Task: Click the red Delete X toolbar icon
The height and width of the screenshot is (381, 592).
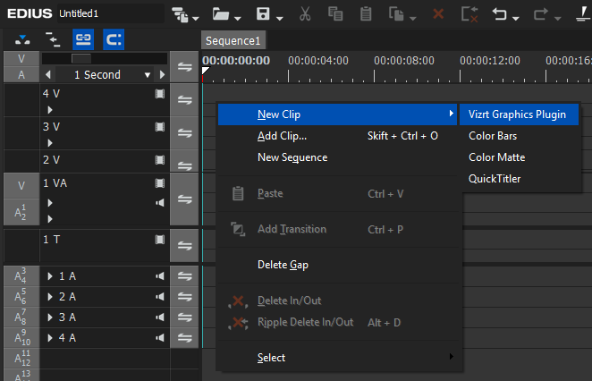Action: click(x=438, y=14)
